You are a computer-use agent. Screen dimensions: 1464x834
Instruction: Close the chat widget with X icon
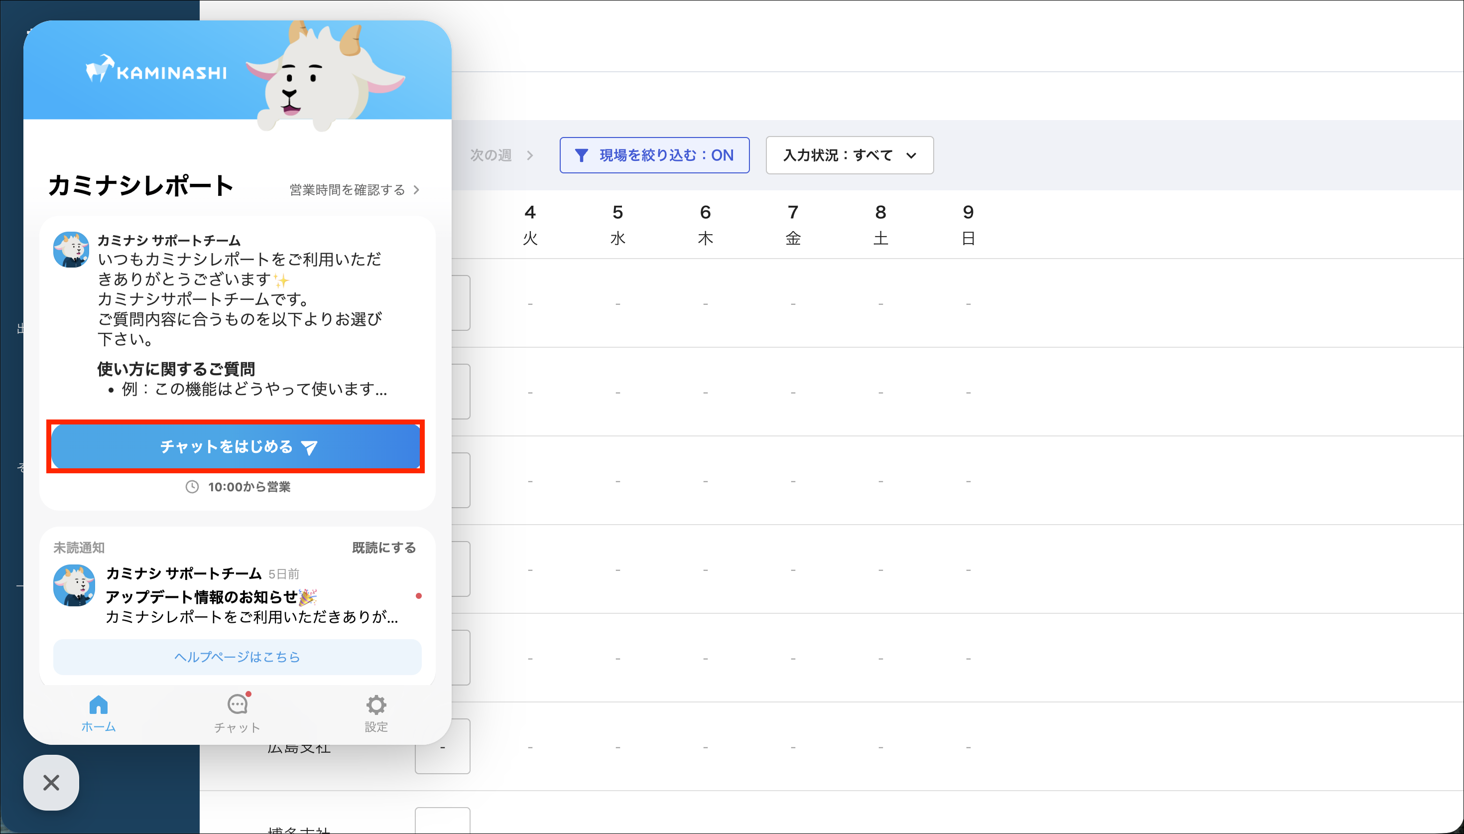pos(51,783)
